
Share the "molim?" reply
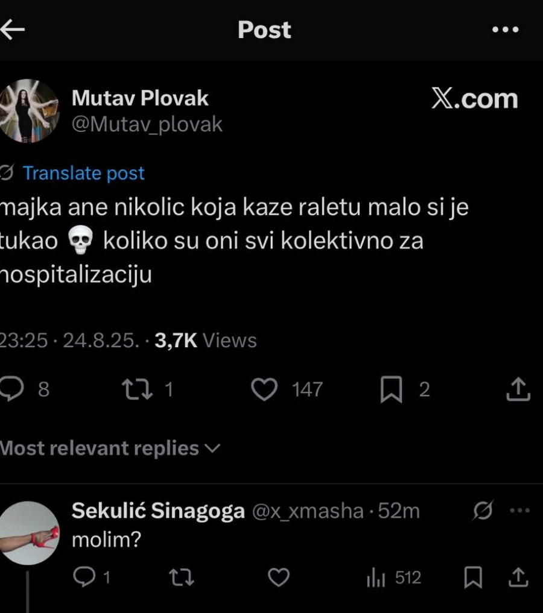point(518,578)
